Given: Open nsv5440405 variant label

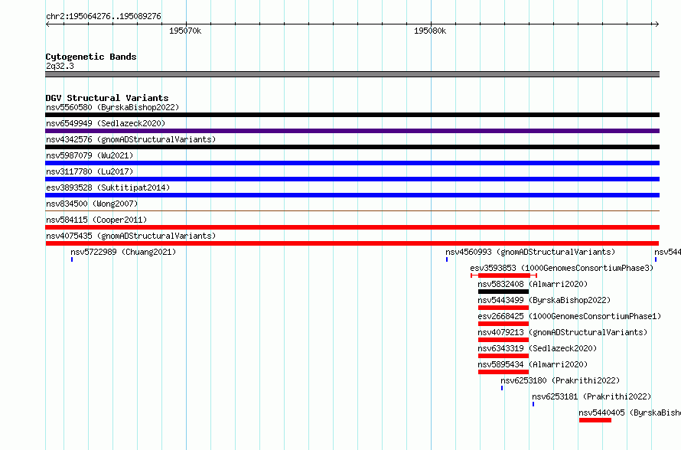Looking at the screenshot, I should (630, 412).
